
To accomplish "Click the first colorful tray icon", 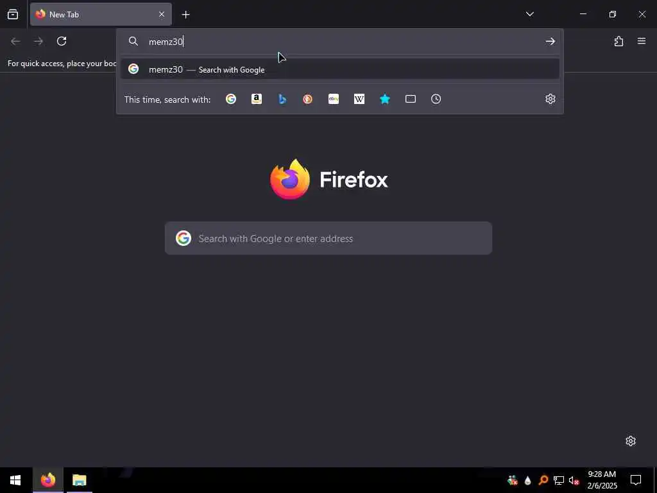I will [x=513, y=480].
